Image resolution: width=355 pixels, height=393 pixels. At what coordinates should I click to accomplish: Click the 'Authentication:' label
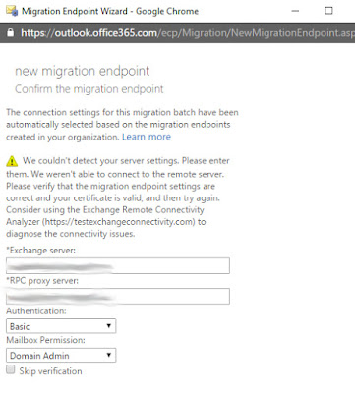coord(36,310)
